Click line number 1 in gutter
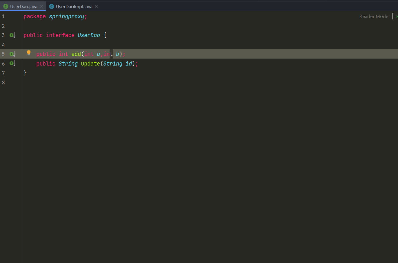 pyautogui.click(x=3, y=17)
